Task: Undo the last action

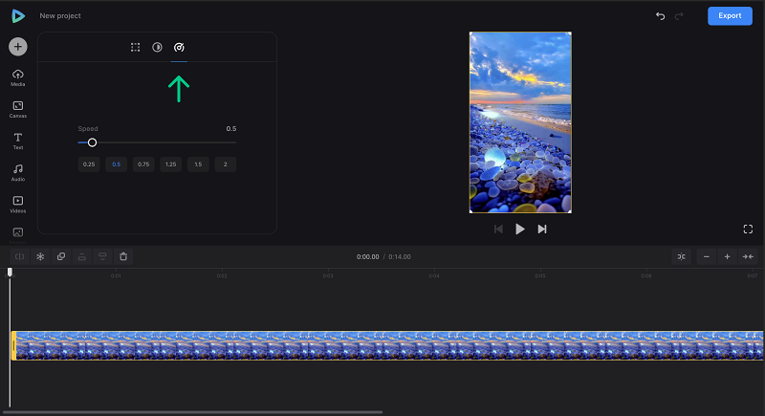Action: pos(660,16)
